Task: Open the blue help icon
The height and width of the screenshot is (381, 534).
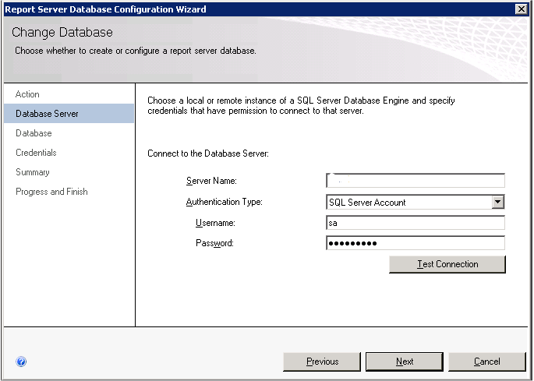Action: pos(21,362)
